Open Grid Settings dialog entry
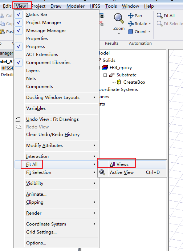 click(x=41, y=232)
